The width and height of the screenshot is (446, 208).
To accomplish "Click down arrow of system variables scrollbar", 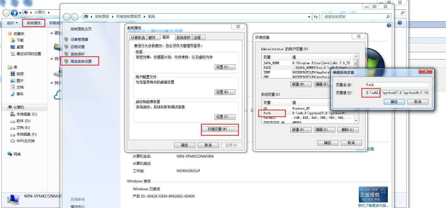I will (x=356, y=121).
